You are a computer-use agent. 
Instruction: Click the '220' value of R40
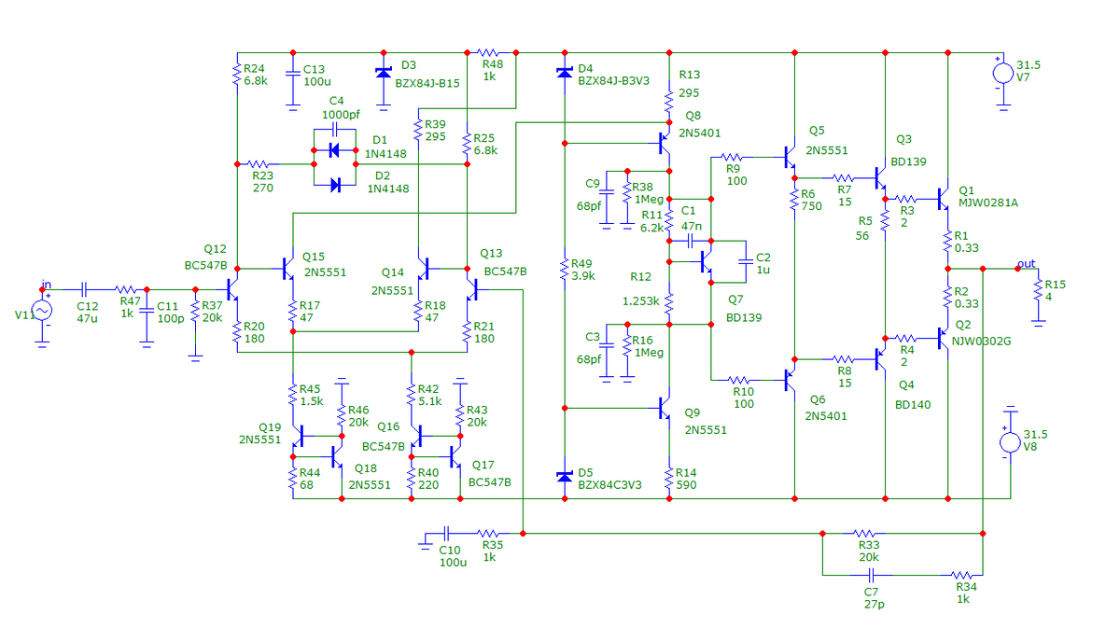(x=428, y=485)
